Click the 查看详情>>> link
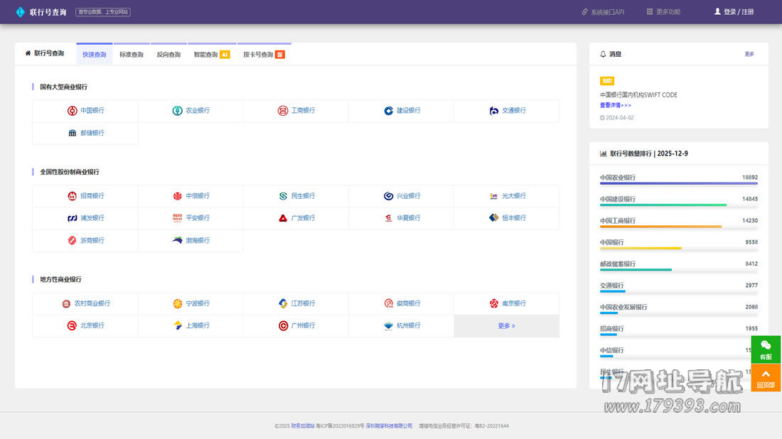Screen dimensions: 782x439 [x=615, y=105]
